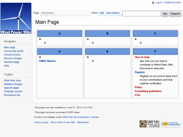
Task: Click the Main Page heading
Action: pos(47,22)
